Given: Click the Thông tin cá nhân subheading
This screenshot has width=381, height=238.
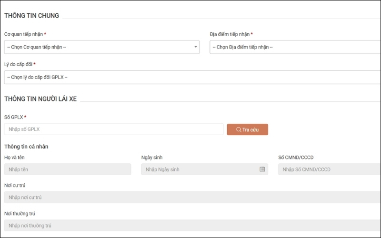Looking at the screenshot, I should 26,147.
